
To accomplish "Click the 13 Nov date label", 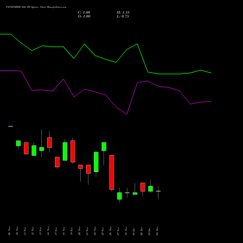I will pyautogui.click(x=40, y=231).
